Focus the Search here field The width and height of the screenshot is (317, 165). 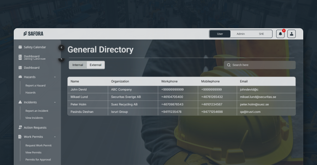pyautogui.click(x=261, y=65)
